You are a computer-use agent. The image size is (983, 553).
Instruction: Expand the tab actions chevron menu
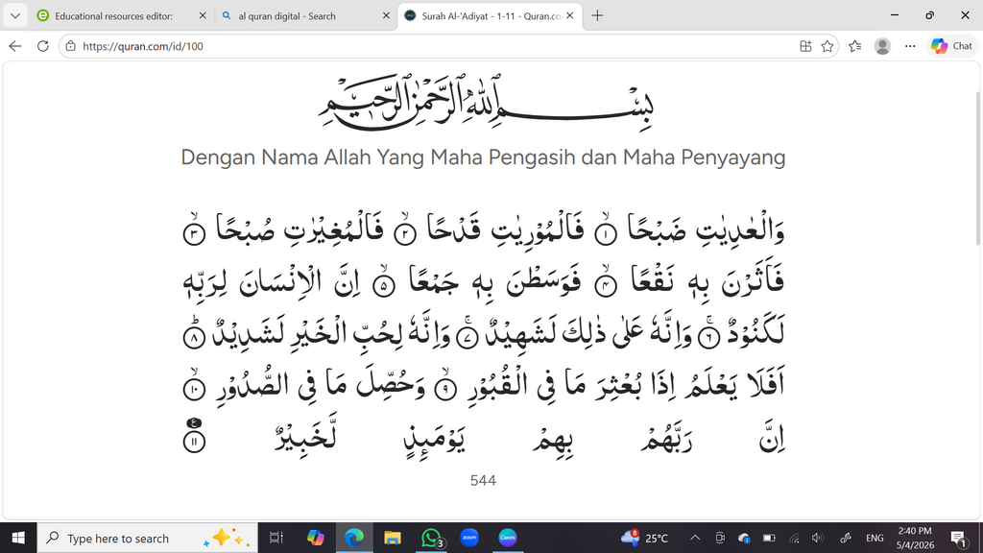(15, 15)
